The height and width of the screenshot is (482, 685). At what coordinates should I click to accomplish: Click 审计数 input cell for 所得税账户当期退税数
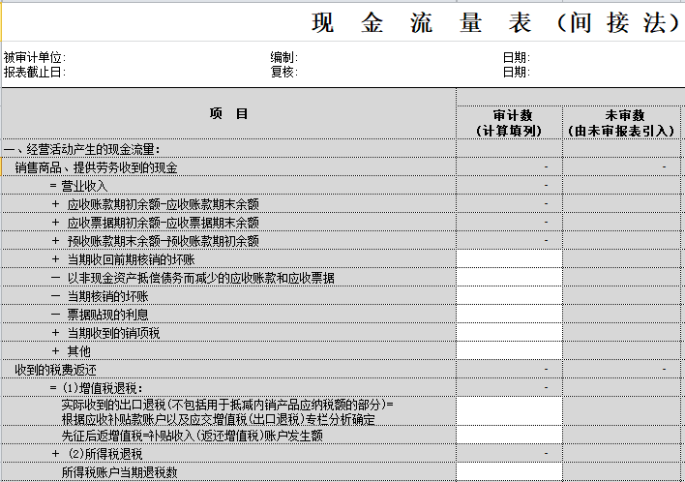(x=508, y=472)
